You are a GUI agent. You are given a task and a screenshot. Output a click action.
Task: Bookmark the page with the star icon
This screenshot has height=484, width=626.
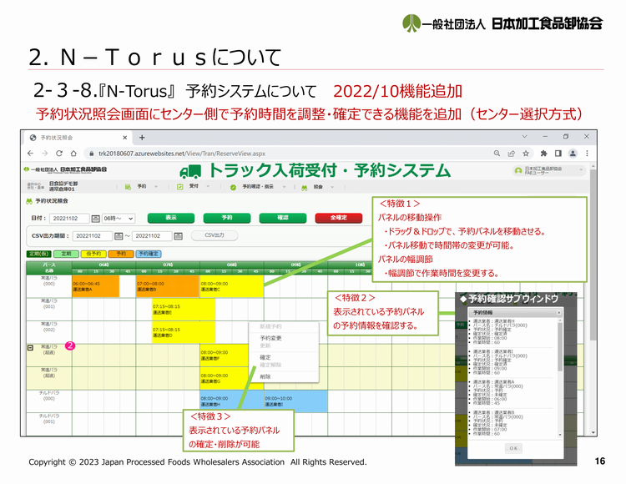(x=526, y=154)
